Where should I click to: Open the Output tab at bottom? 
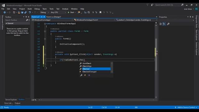tap(17, 103)
